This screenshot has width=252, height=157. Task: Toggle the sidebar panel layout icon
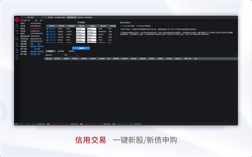pos(46,17)
